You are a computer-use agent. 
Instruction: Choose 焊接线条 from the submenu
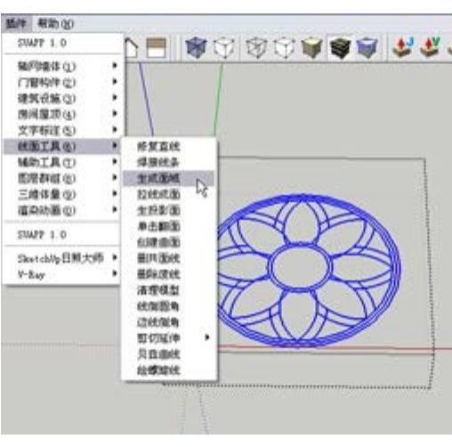coord(169,162)
